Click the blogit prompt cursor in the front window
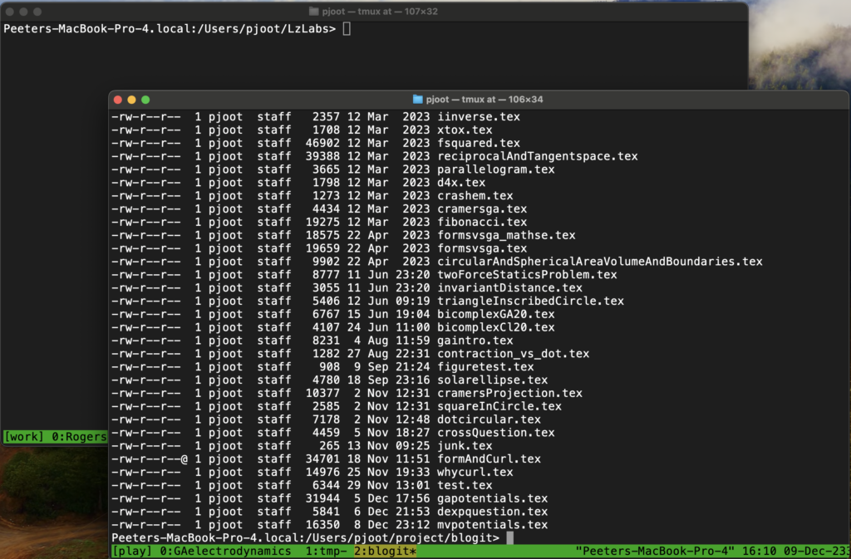Screen dimensions: 851x559 509,538
